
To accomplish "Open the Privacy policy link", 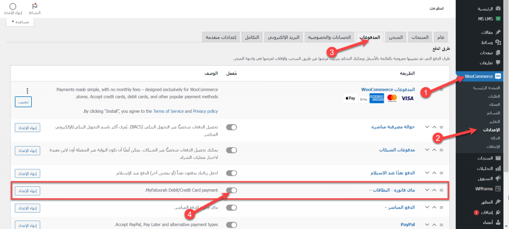I will click(205, 111).
